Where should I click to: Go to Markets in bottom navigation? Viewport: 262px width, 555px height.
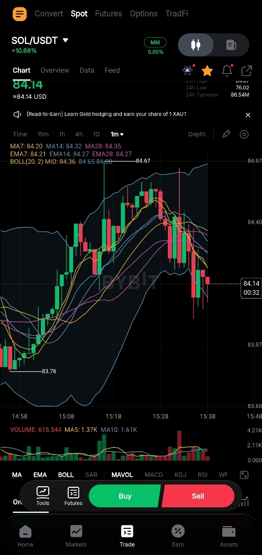[x=76, y=536]
